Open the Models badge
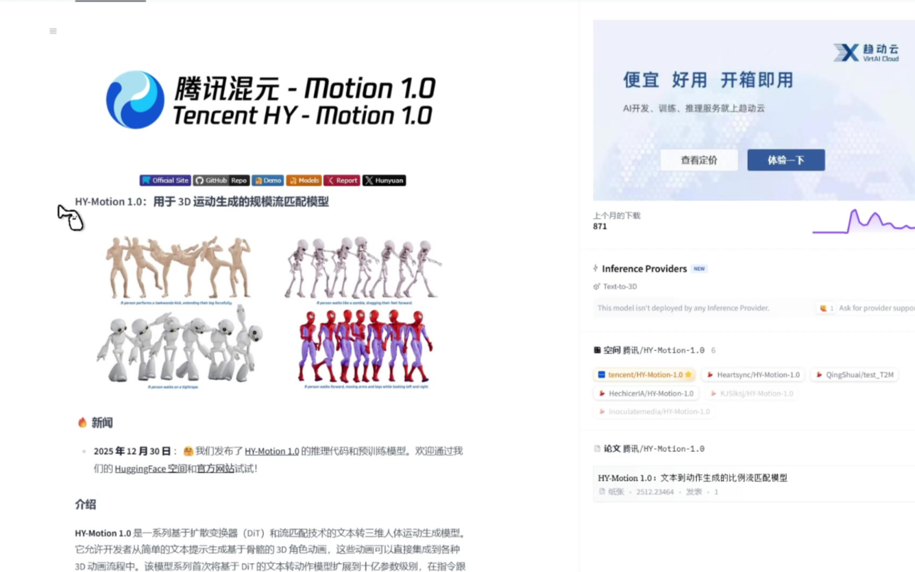915x572 pixels. tap(304, 180)
